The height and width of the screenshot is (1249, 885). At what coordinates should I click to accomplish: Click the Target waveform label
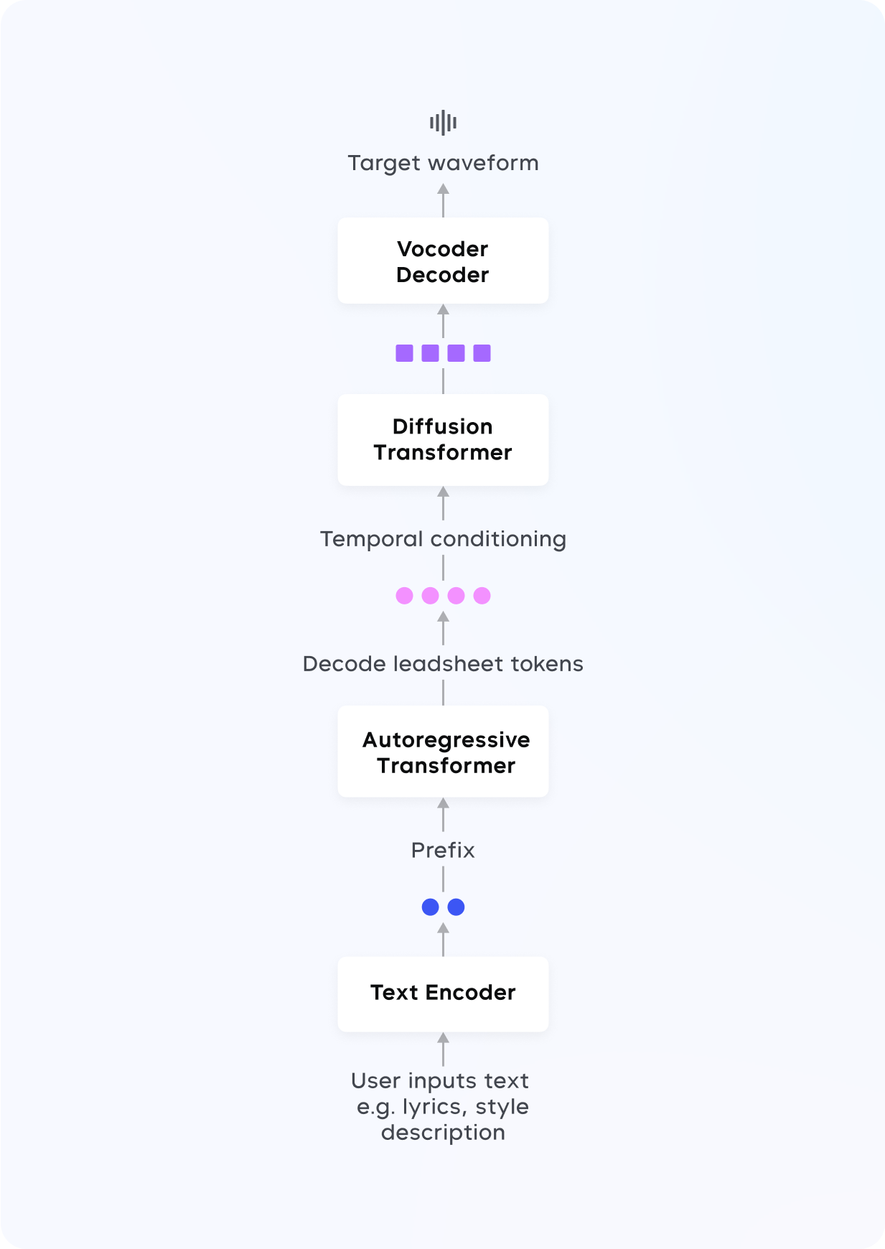(x=443, y=163)
